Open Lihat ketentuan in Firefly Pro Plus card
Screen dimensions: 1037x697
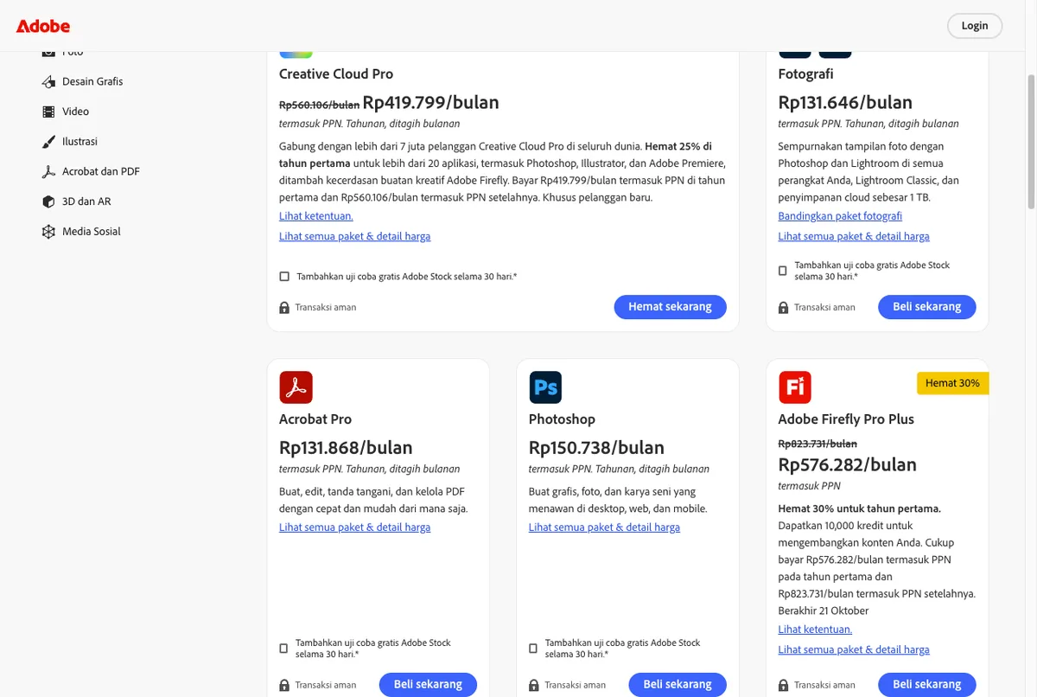(815, 630)
